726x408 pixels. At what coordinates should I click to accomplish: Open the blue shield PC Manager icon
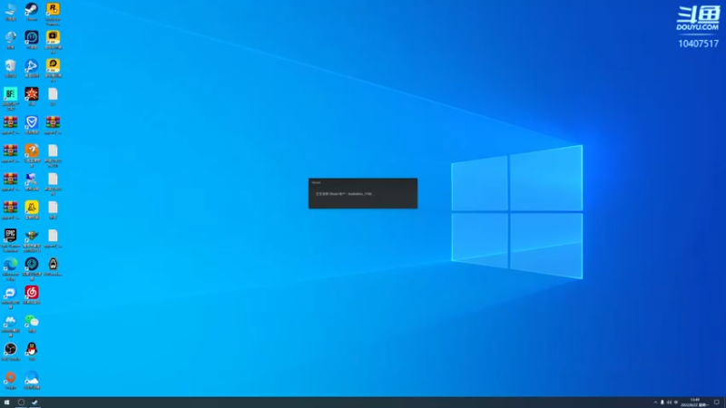32,122
